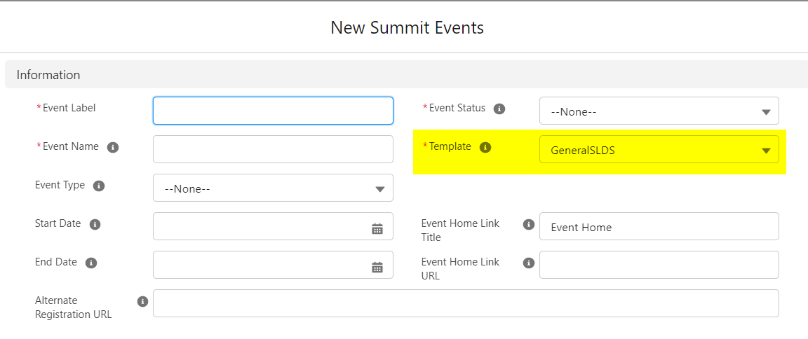808x339 pixels.
Task: Focus the Event Label text field
Action: click(x=273, y=111)
